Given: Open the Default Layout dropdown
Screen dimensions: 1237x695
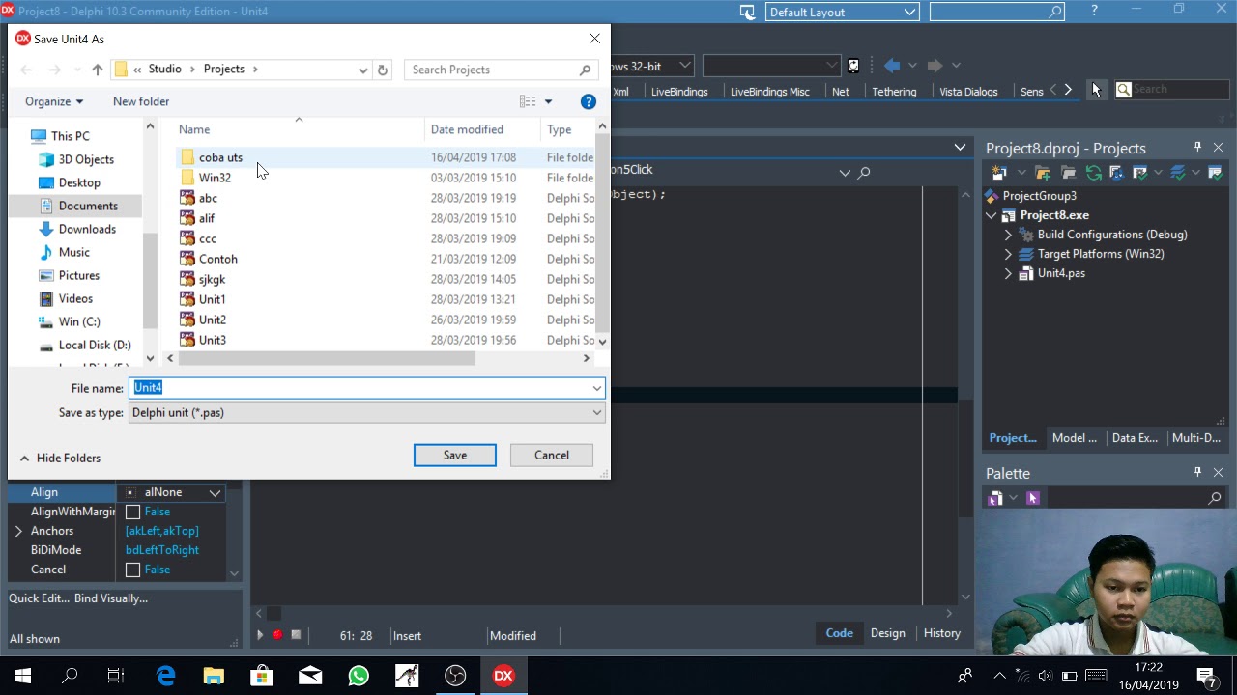Looking at the screenshot, I should click(x=842, y=12).
